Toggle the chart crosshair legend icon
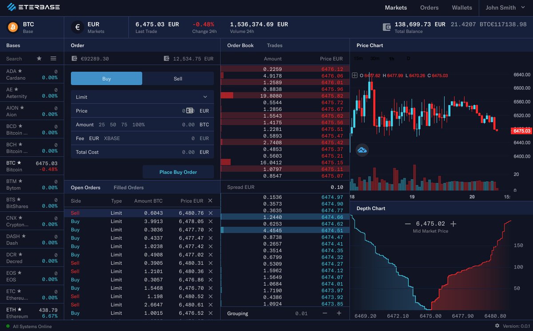Screen dimensions: 533x331 click(x=354, y=75)
